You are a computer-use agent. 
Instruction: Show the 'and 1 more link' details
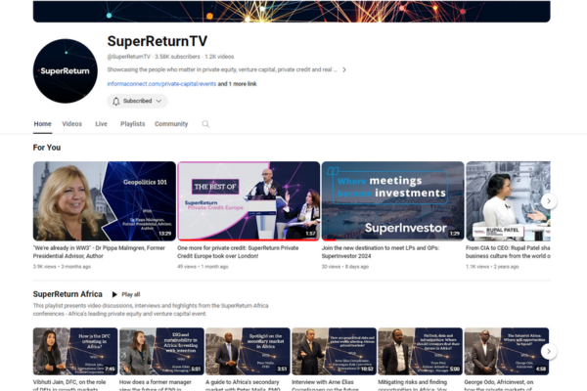pyautogui.click(x=238, y=84)
